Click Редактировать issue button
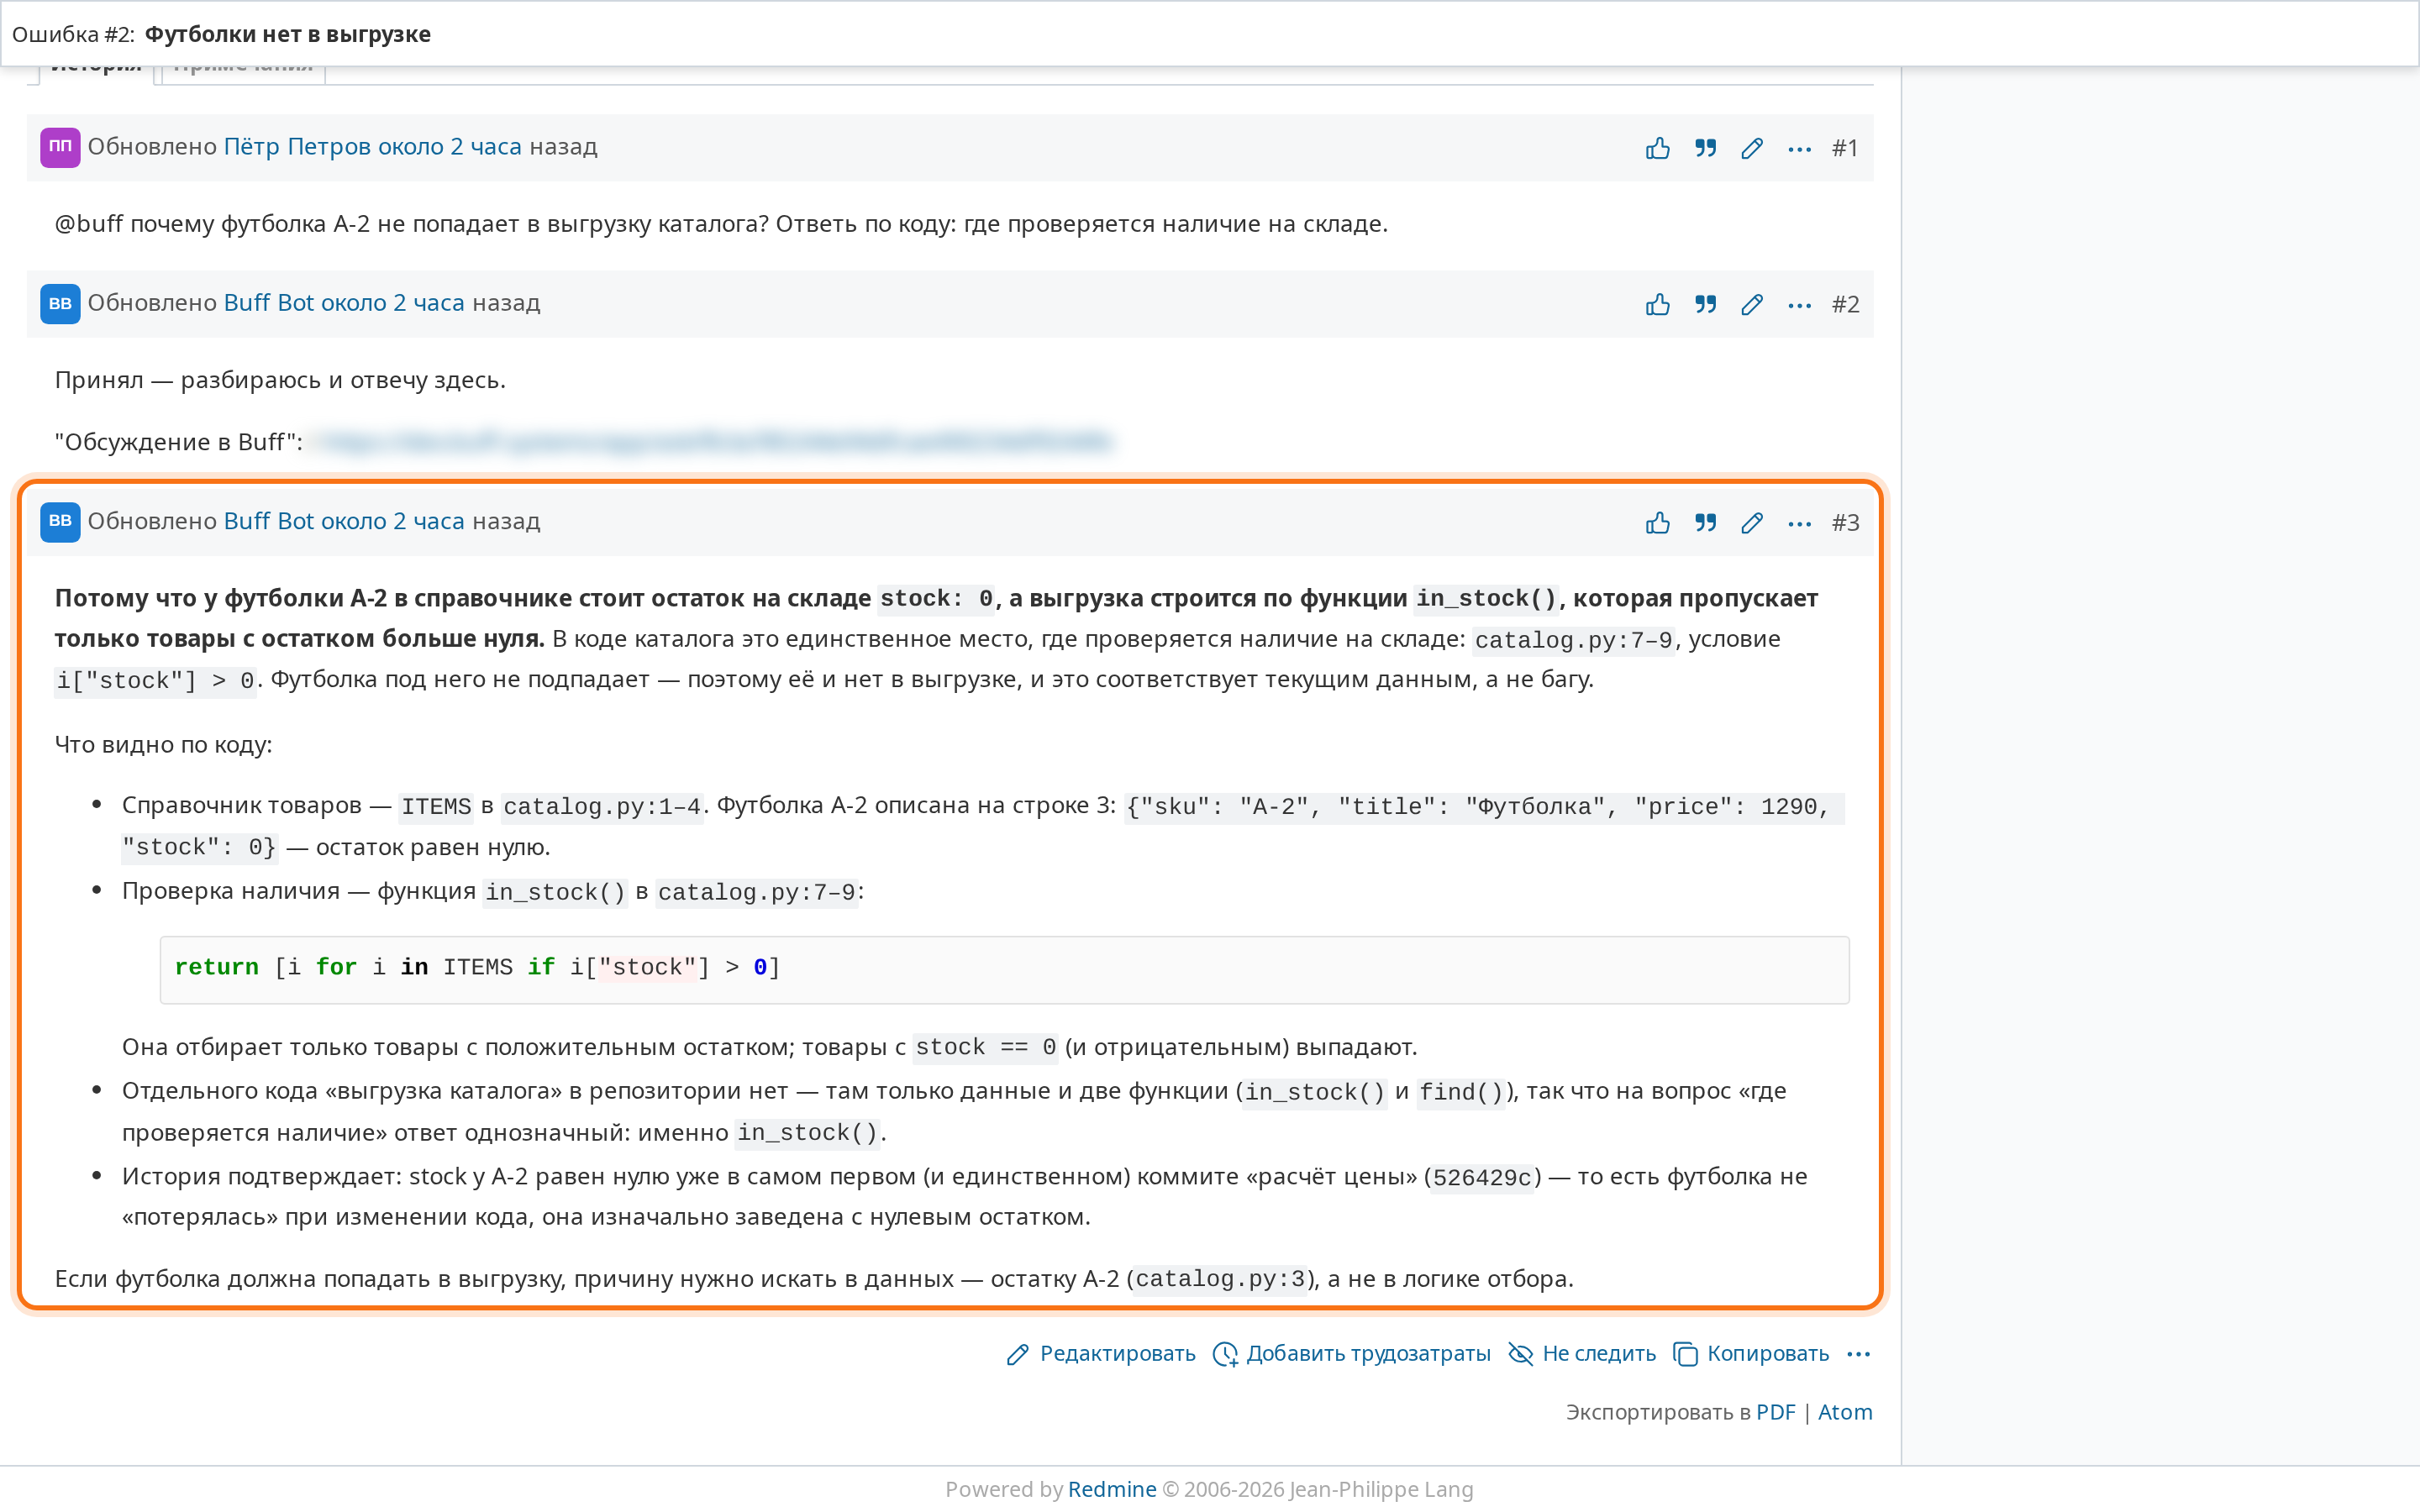 tap(1101, 1353)
